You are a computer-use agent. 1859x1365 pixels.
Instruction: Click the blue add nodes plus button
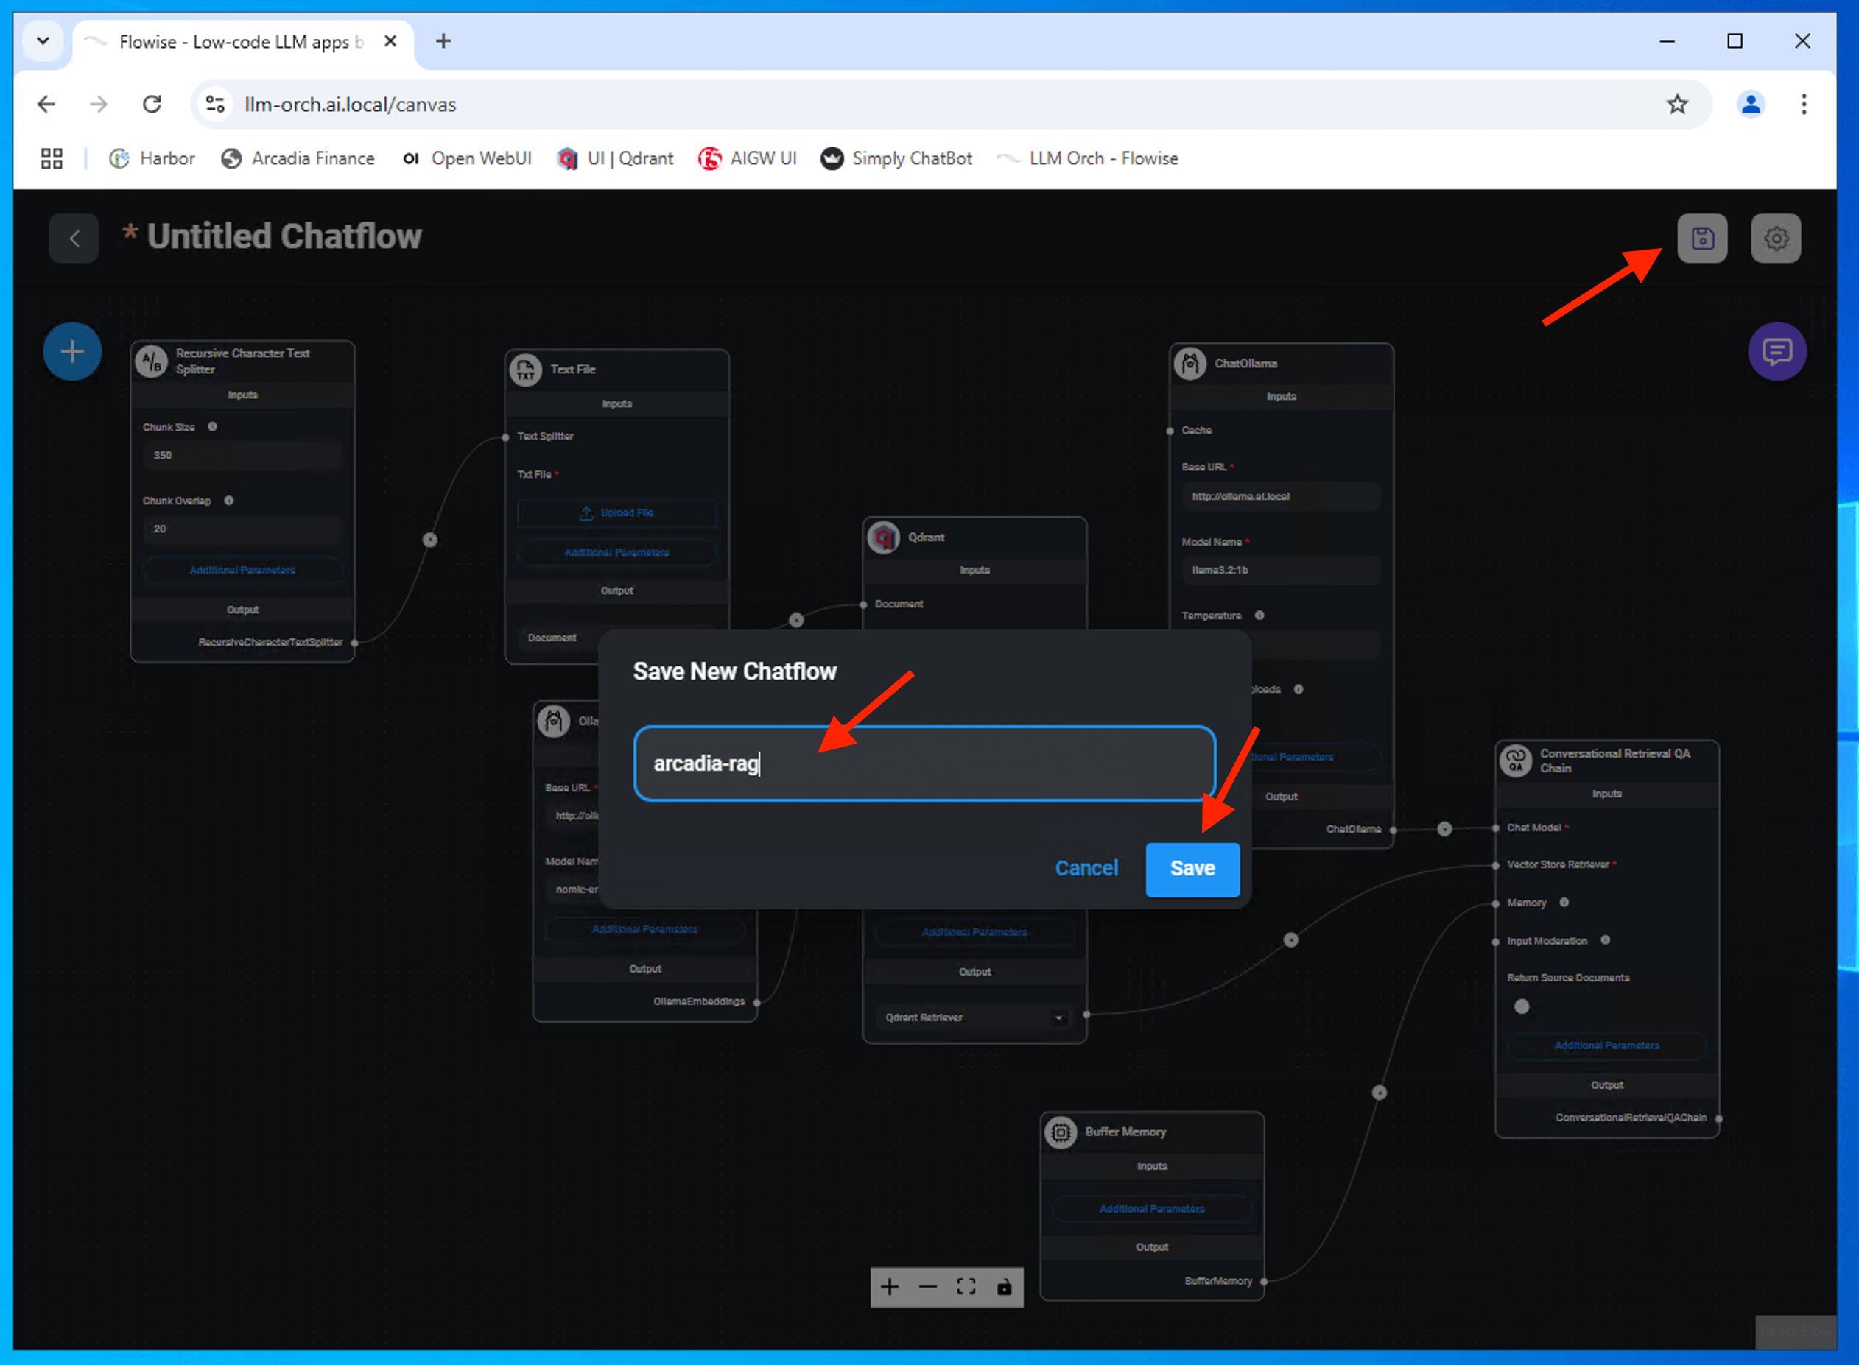(x=73, y=352)
